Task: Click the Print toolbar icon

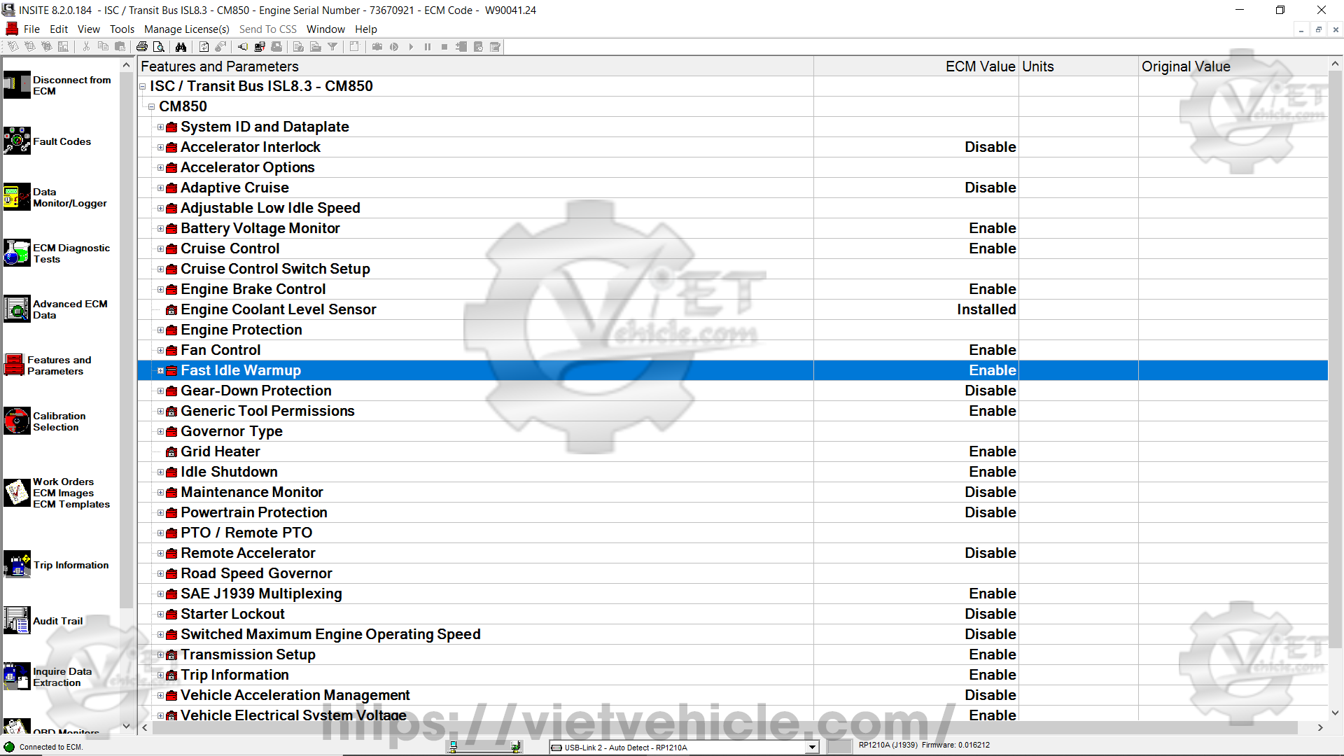Action: 142,47
